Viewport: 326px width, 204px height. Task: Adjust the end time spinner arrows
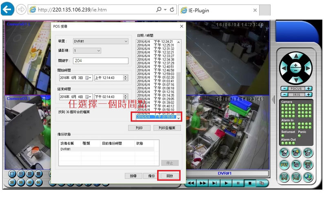click(126, 97)
